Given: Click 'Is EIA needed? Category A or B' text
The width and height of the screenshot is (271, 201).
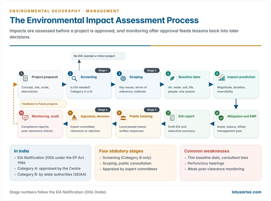Looking at the screenshot, I should coord(81,90).
